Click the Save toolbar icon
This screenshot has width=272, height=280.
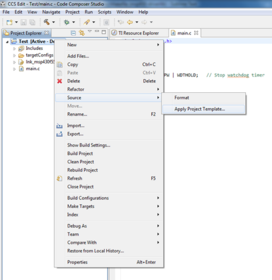24,22
